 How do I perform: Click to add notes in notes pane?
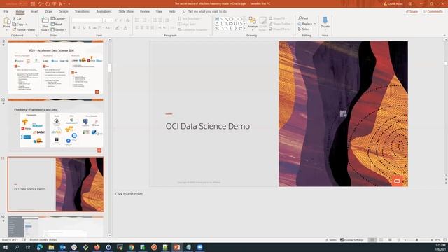(x=129, y=194)
